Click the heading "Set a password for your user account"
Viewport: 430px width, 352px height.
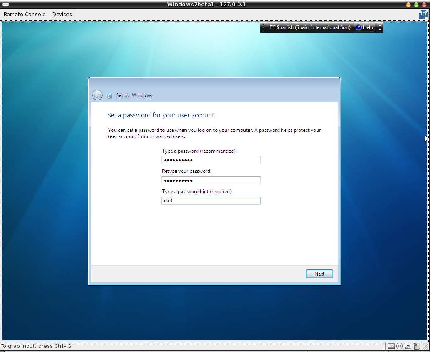[161, 115]
